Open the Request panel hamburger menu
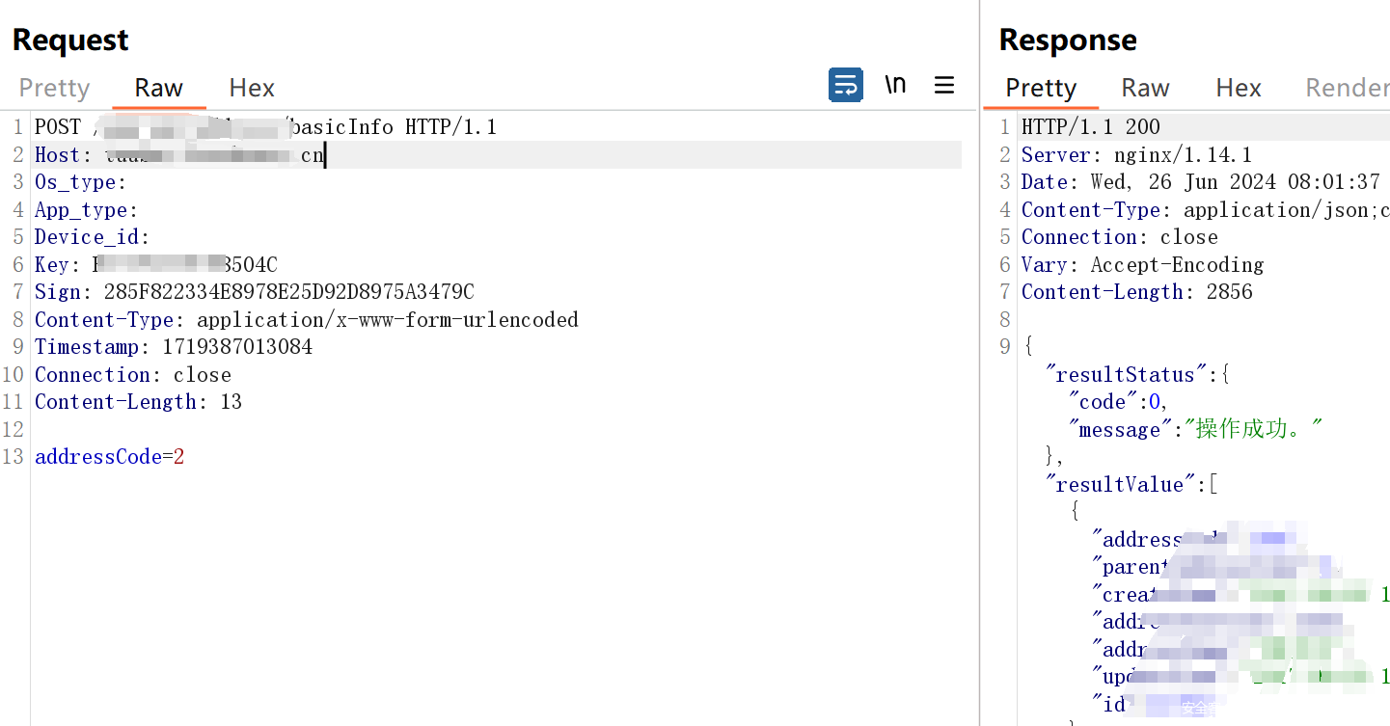This screenshot has width=1390, height=726. pos(944,86)
